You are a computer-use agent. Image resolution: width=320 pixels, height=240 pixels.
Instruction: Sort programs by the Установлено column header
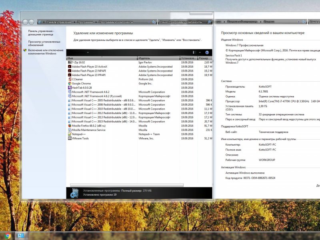pyautogui.click(x=188, y=58)
